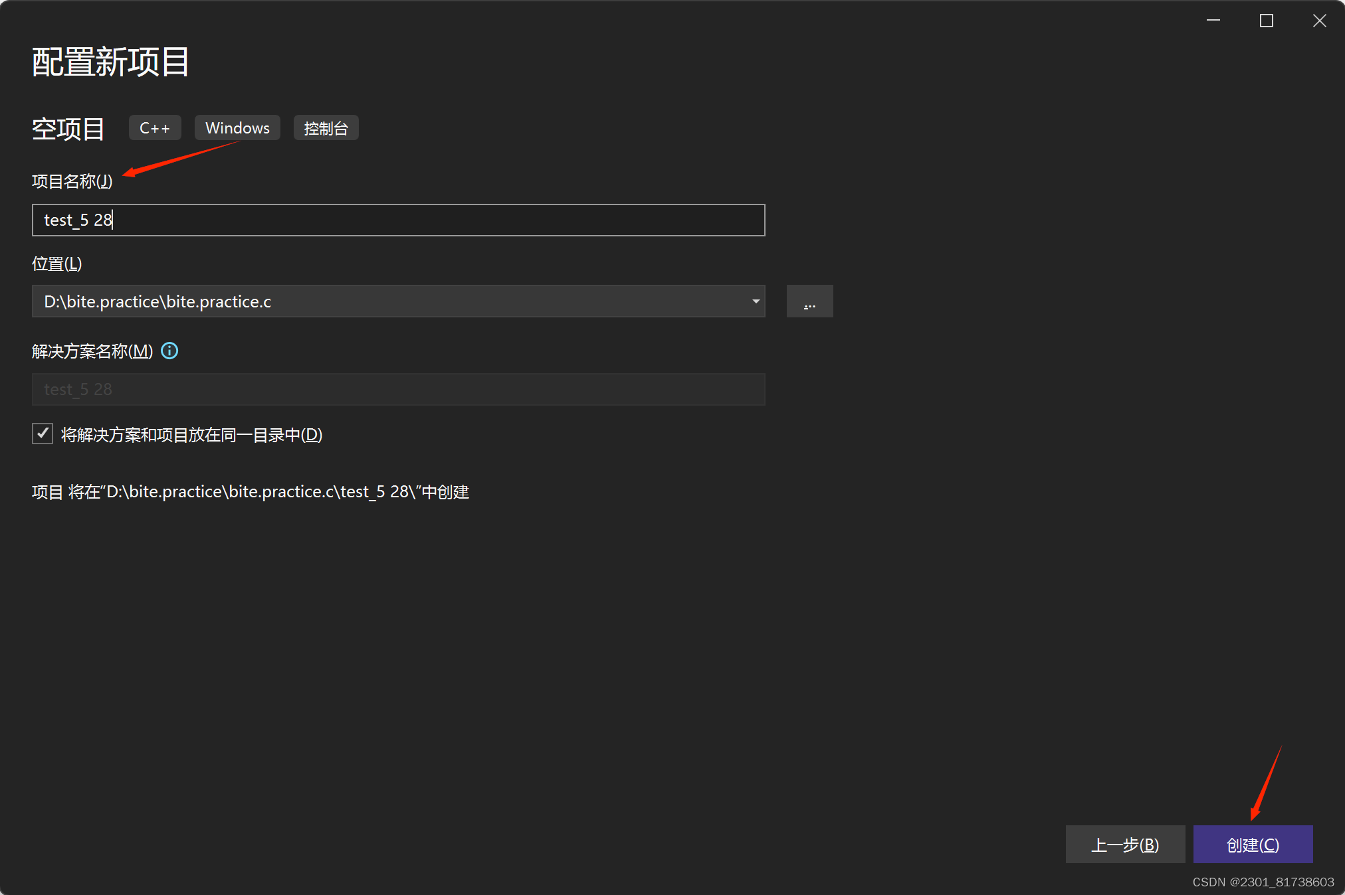Expand the location dropdown arrow

pyautogui.click(x=756, y=301)
